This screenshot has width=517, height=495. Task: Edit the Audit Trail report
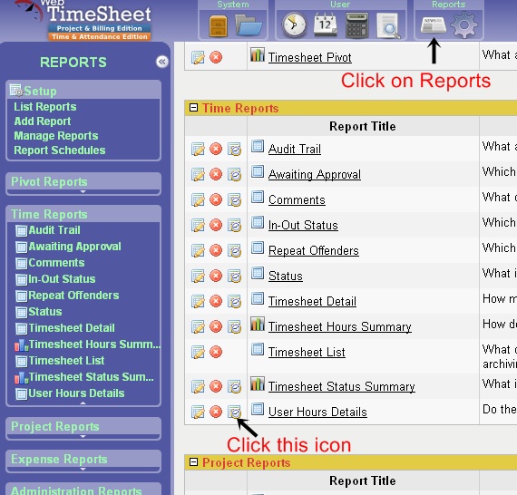(x=198, y=149)
